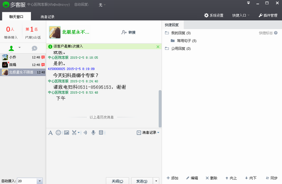Open 系统设置 gear settings
This screenshot has width=282, height=184.
tap(214, 16)
